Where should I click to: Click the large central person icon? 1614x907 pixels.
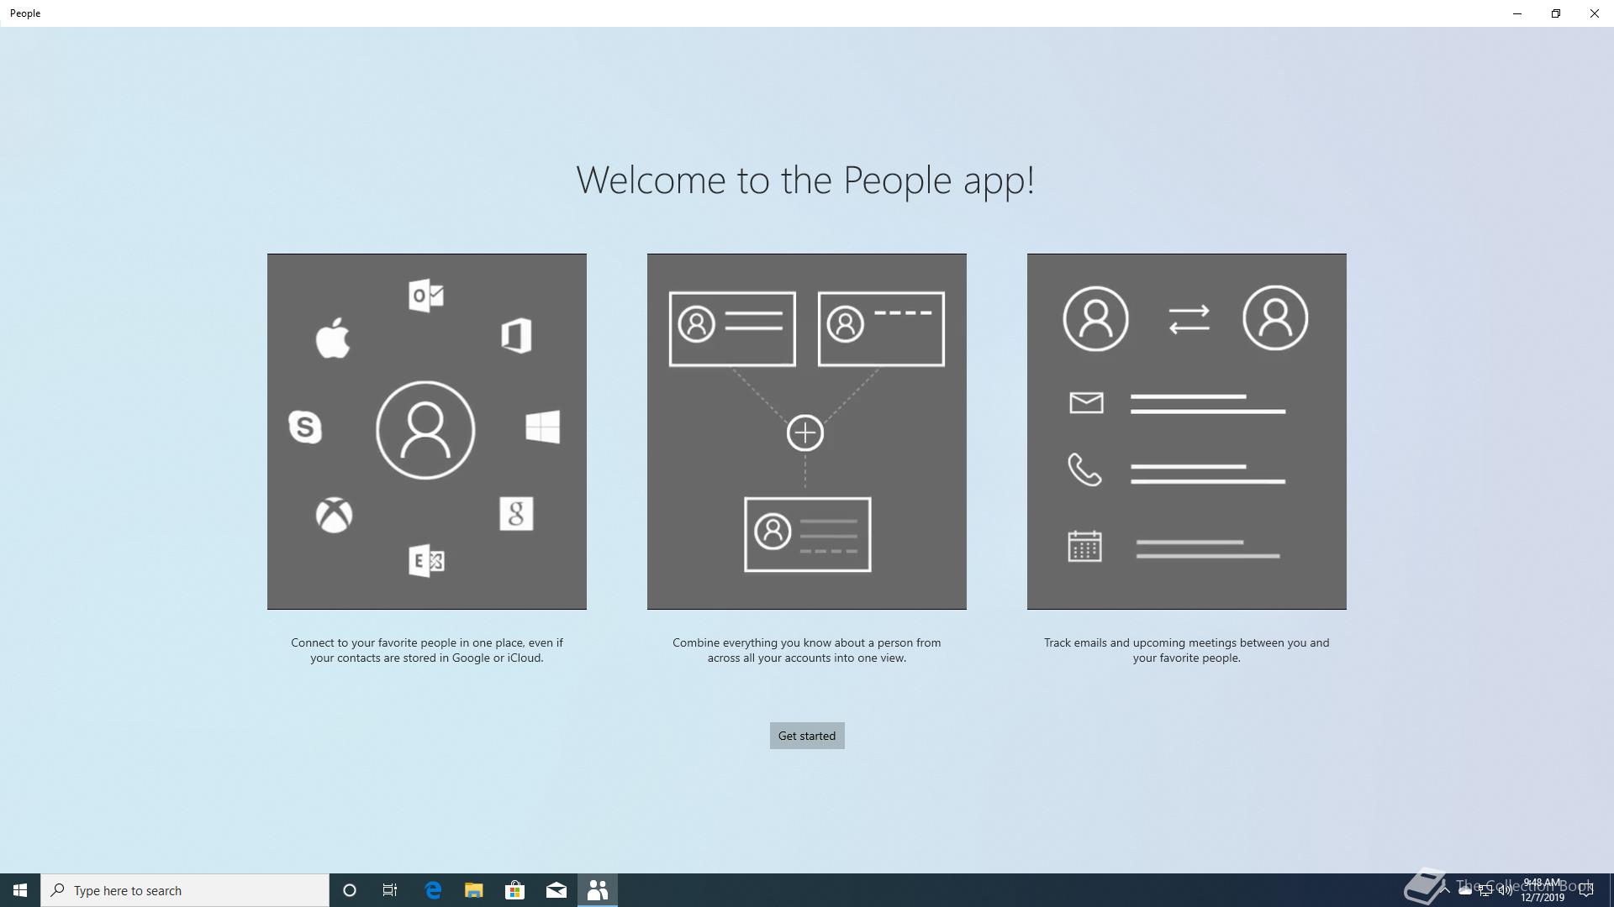(425, 430)
